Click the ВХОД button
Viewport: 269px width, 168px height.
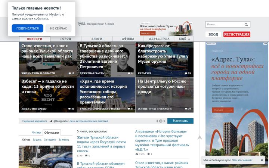point(213,34)
